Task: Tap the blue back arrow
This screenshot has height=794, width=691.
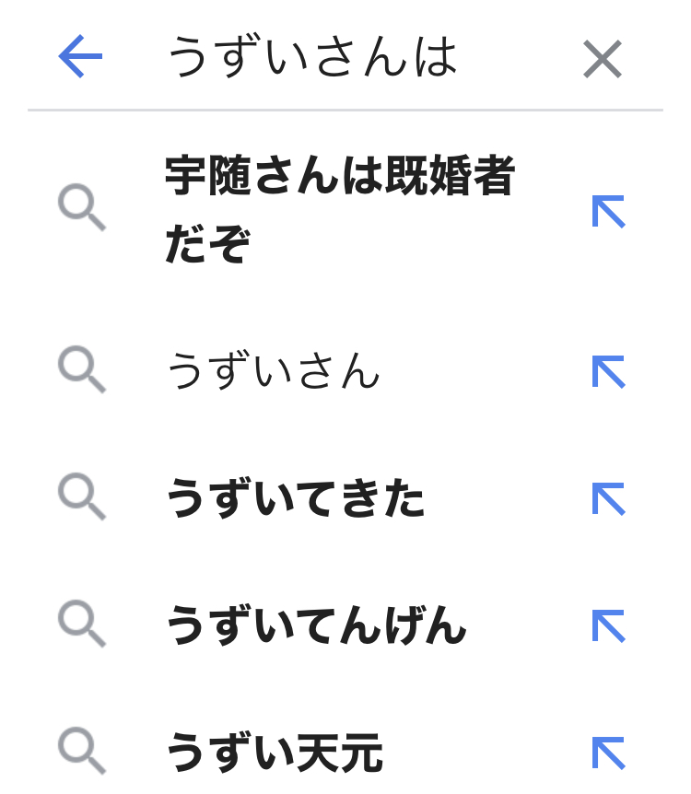Action: coord(80,58)
